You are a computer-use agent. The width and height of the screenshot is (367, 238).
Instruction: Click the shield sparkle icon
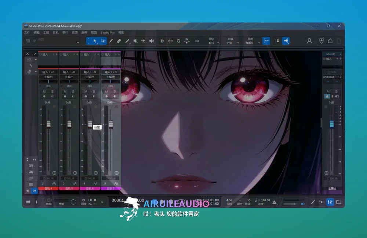pyautogui.click(x=321, y=41)
